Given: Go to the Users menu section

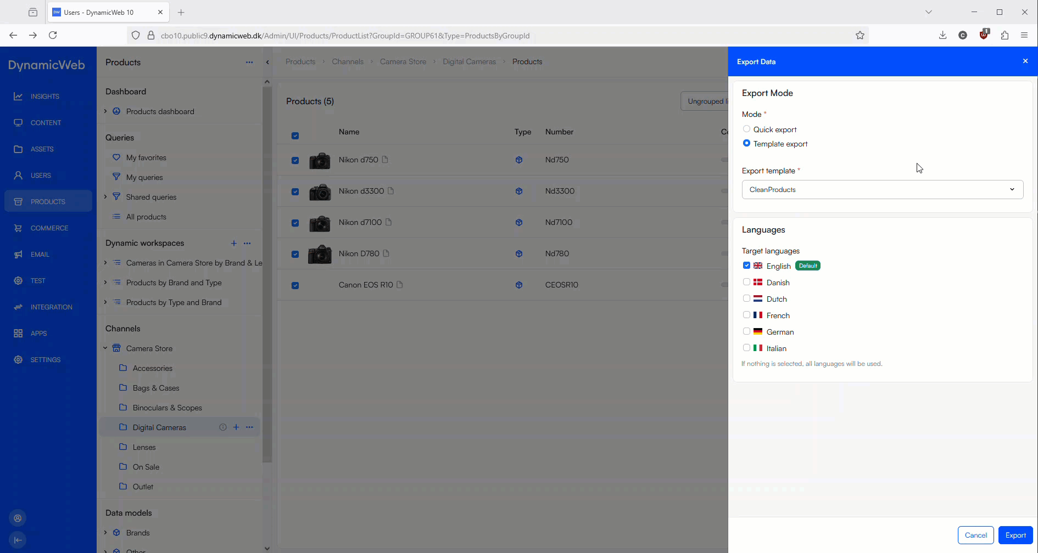Looking at the screenshot, I should [41, 176].
